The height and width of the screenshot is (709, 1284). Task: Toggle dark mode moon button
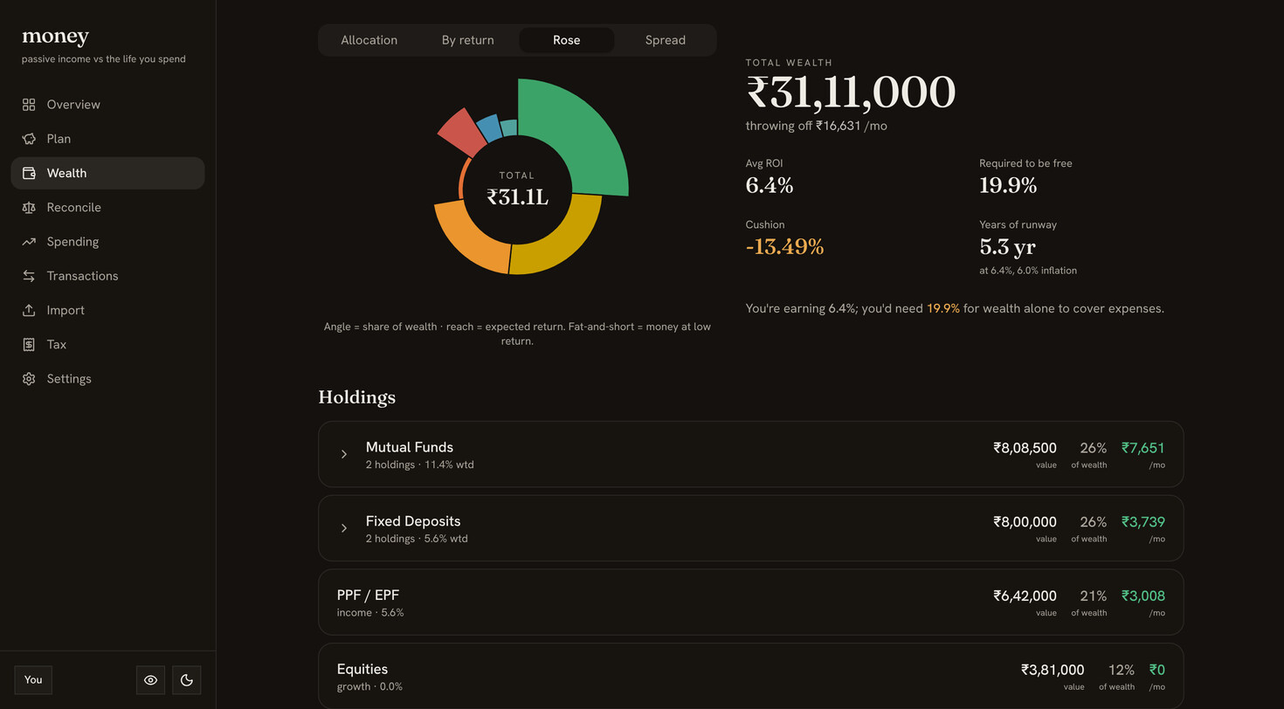click(x=187, y=680)
